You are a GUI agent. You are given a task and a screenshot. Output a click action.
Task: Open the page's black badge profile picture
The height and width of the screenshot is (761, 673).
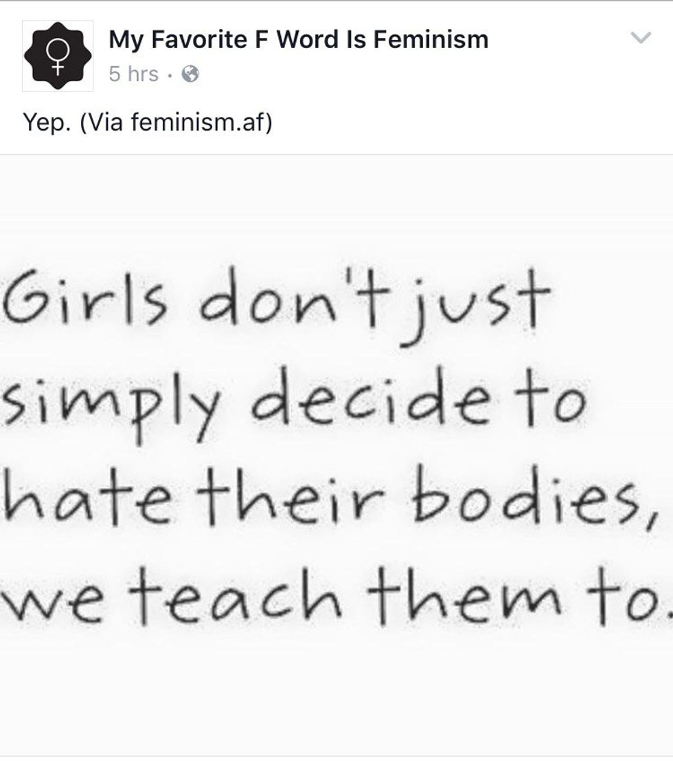click(x=58, y=56)
